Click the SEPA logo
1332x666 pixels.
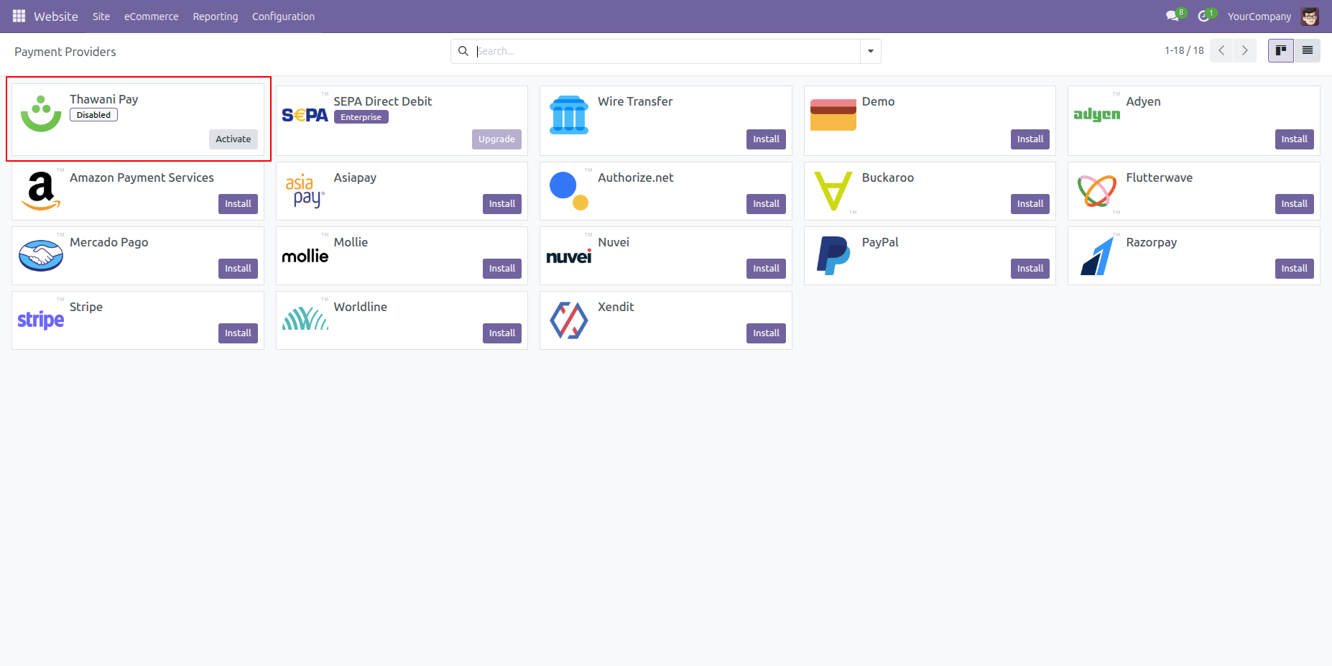click(x=305, y=115)
